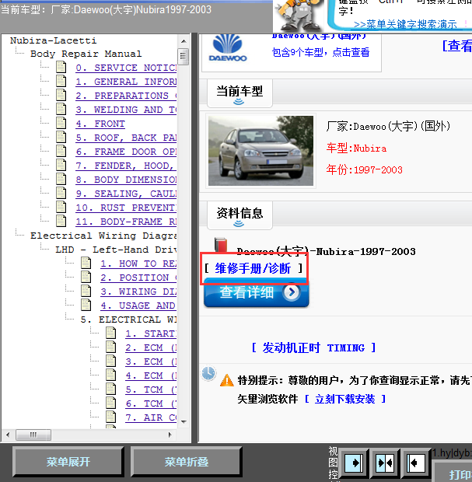
Task: Click document icon beside '1. START' entry
Action: 110,333
